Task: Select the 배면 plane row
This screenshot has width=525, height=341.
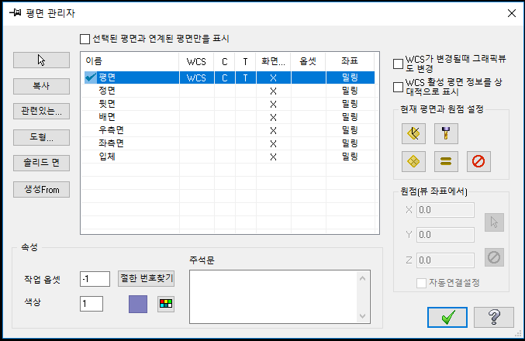Action: click(230, 117)
